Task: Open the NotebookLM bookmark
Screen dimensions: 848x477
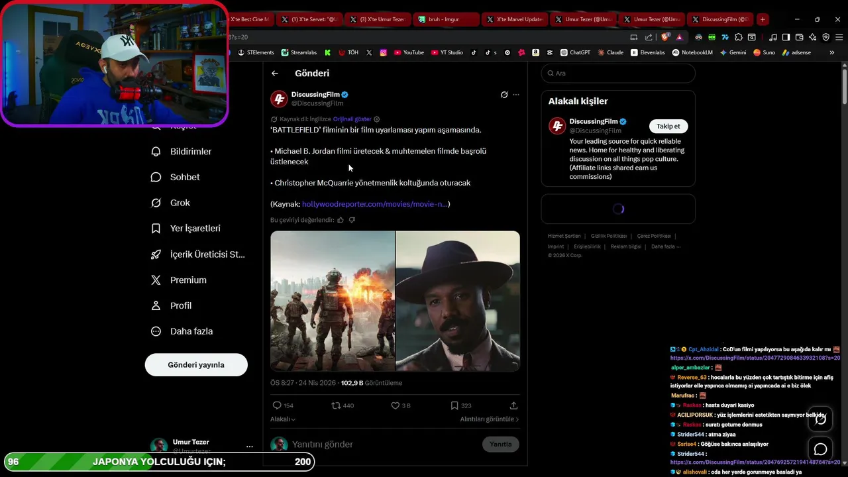Action: point(692,52)
